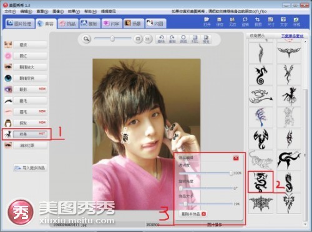This screenshot has width=312, height=232.
Task: Adjust the 透明度 opacity slider
Action: [205, 173]
